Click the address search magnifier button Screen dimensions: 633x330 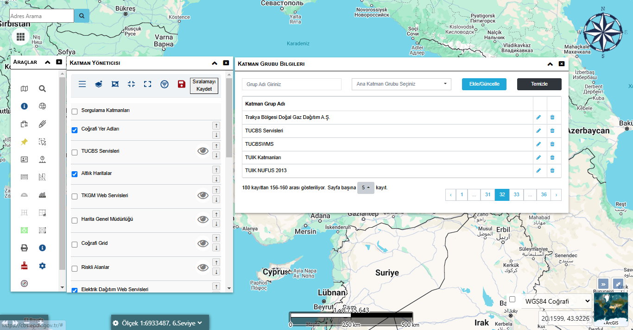(x=82, y=16)
